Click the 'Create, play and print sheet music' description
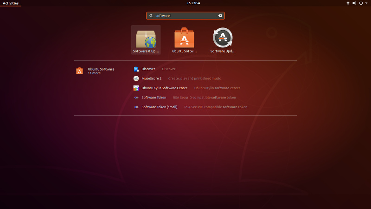The width and height of the screenshot is (371, 209). click(x=194, y=78)
